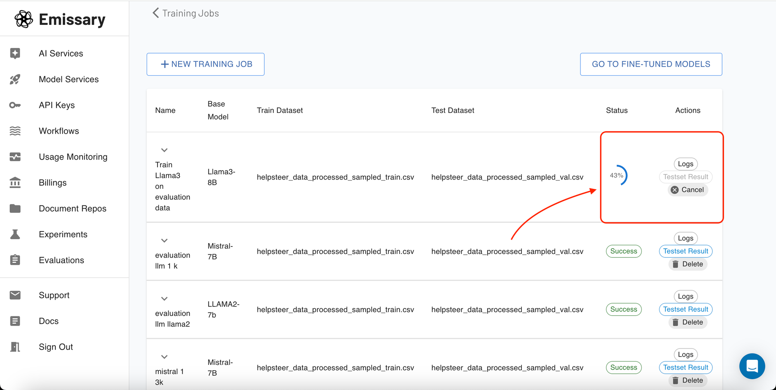776x390 pixels.
Task: Click the 43% training progress indicator
Action: coord(617,175)
